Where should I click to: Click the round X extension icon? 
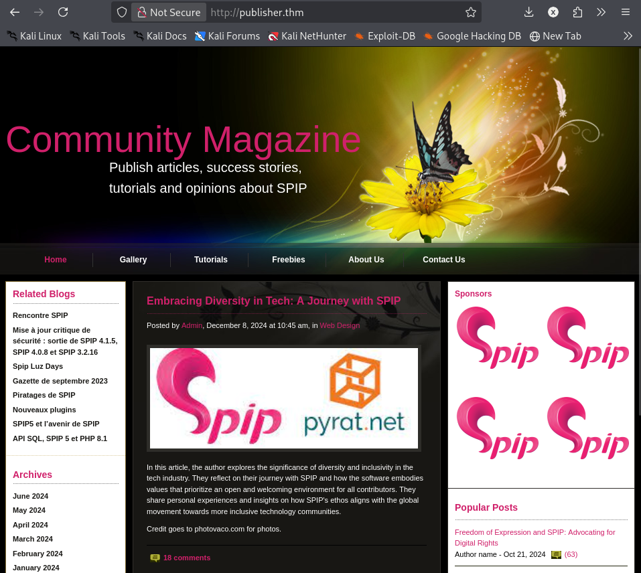[x=553, y=12]
